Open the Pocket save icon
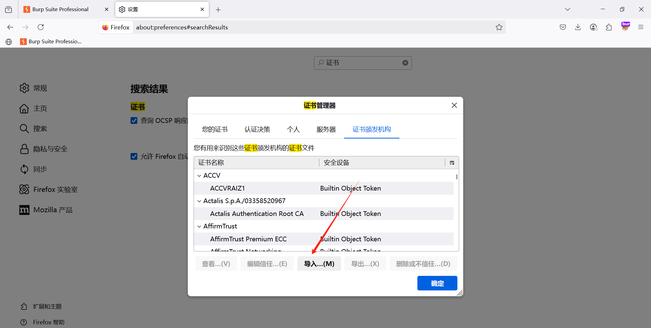 [563, 27]
